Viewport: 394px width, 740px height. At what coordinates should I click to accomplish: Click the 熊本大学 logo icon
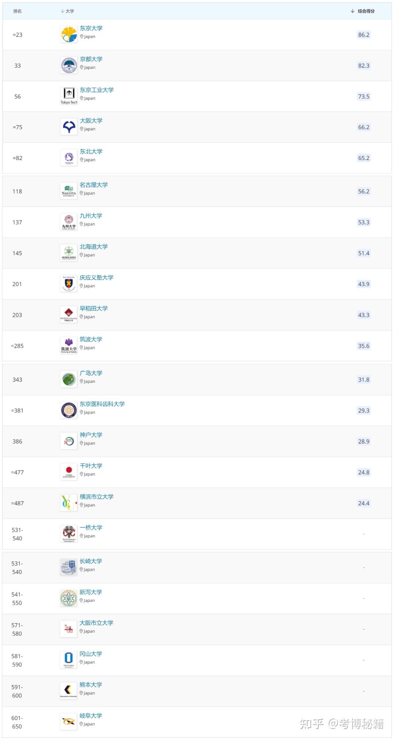coord(69,690)
